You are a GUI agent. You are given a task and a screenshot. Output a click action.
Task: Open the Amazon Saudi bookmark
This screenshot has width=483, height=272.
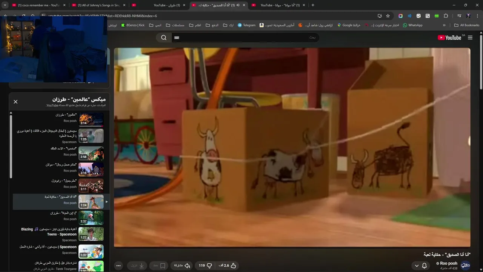pyautogui.click(x=277, y=25)
